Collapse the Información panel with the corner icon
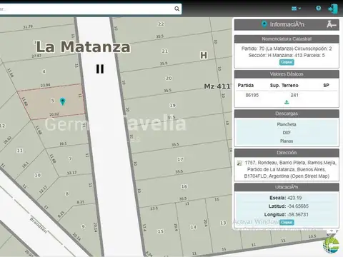 click(332, 24)
